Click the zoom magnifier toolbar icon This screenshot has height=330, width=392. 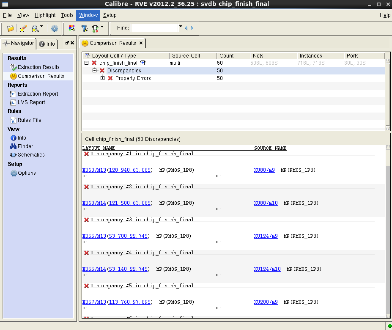click(x=35, y=29)
